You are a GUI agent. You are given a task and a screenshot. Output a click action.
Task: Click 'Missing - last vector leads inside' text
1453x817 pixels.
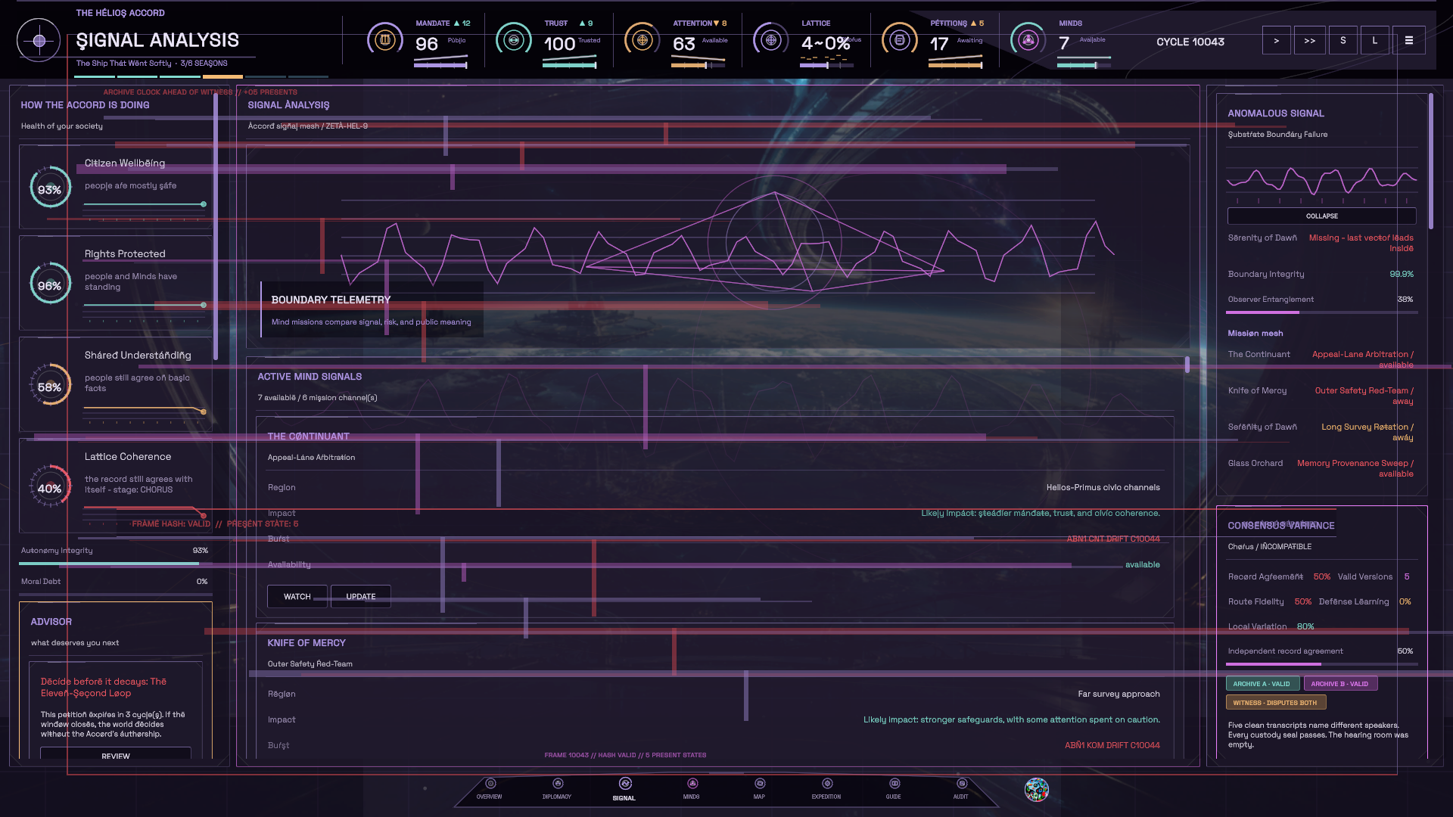[1361, 243]
